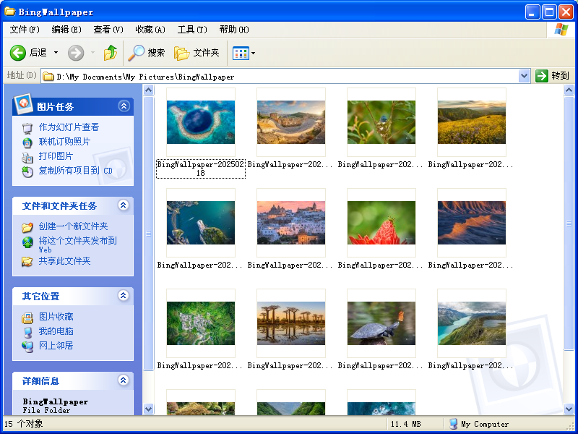This screenshot has height=434, width=578.
Task: Select the mountain fjord lake thumbnail
Action: (x=472, y=323)
